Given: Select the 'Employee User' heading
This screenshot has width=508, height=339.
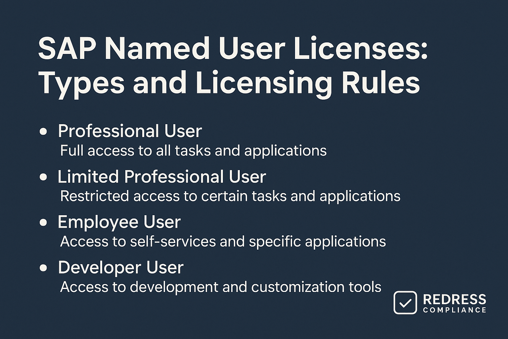Looking at the screenshot, I should pyautogui.click(x=119, y=222).
